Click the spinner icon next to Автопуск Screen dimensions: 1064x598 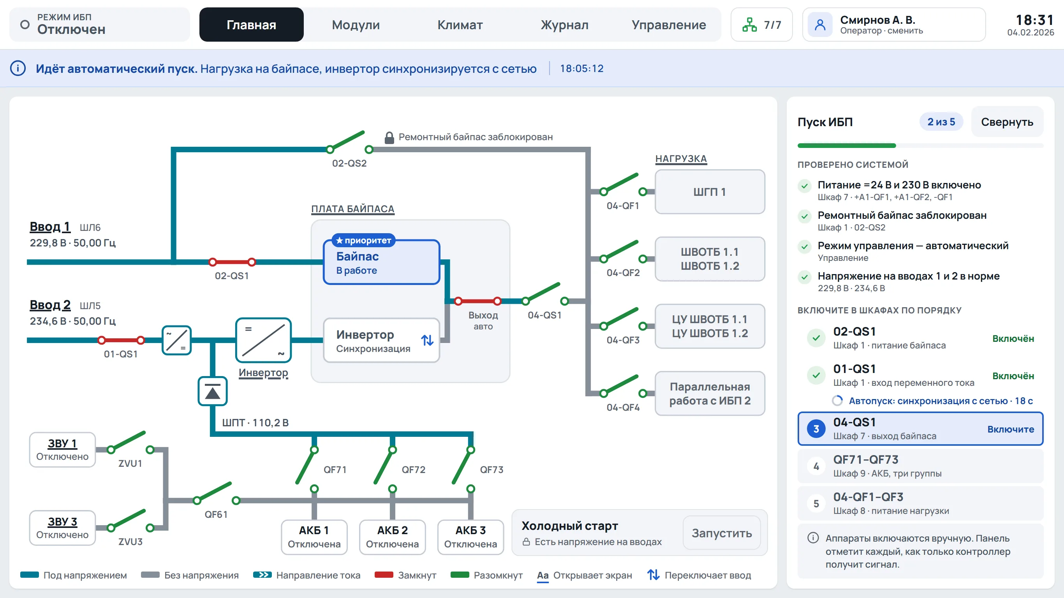pyautogui.click(x=837, y=401)
